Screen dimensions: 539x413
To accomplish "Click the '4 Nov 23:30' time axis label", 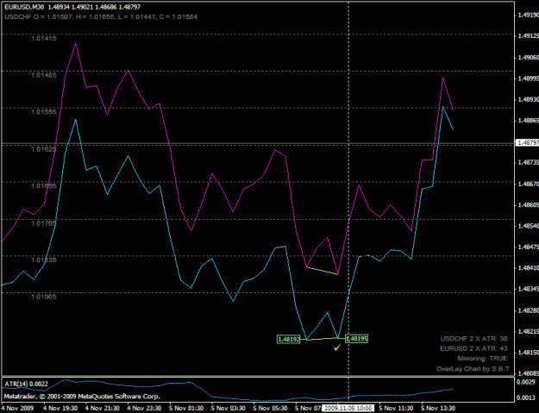I will click(x=144, y=408).
